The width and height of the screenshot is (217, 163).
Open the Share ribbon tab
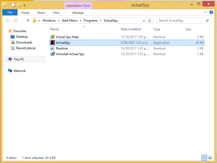point(41,13)
